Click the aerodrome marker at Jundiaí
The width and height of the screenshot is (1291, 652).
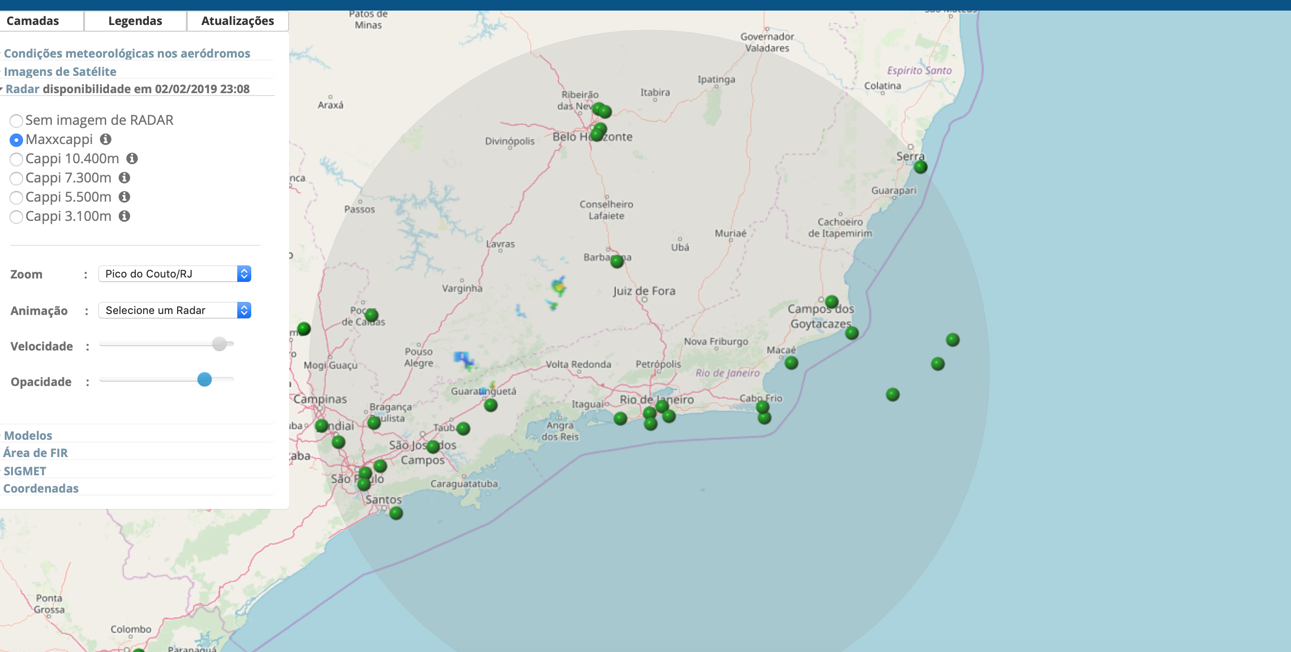(321, 426)
